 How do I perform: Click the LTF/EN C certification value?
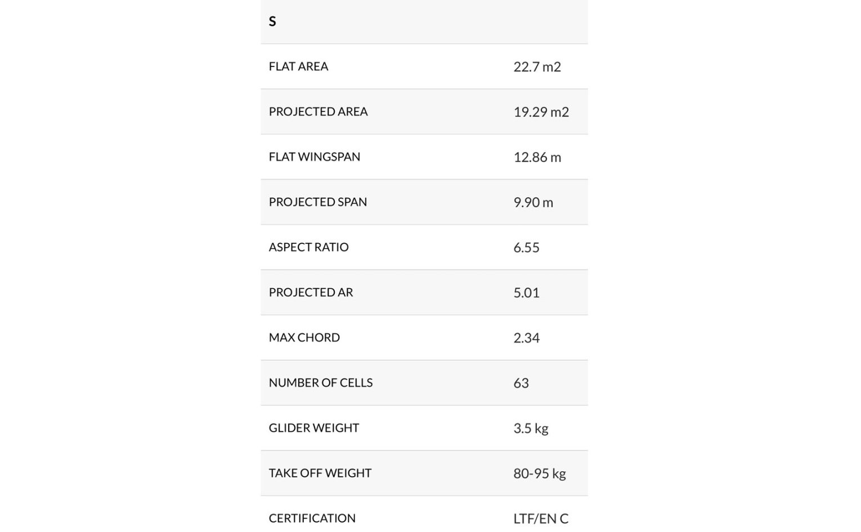541,518
